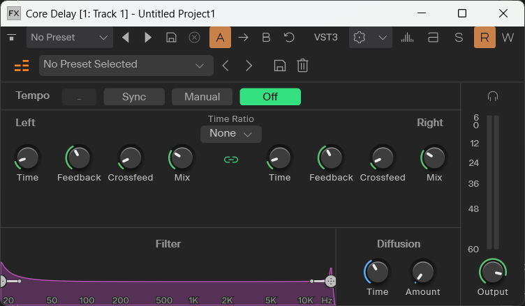Click the high-cut filter handle

point(330,281)
